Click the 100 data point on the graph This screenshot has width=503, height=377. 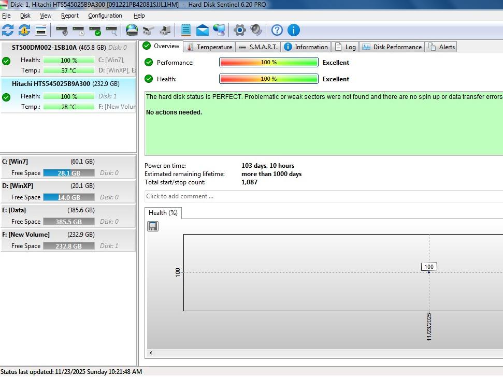click(x=429, y=272)
